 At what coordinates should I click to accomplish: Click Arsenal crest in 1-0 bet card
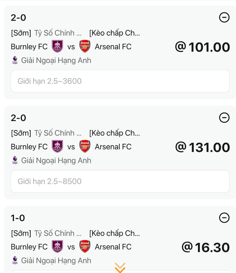pyautogui.click(x=85, y=246)
